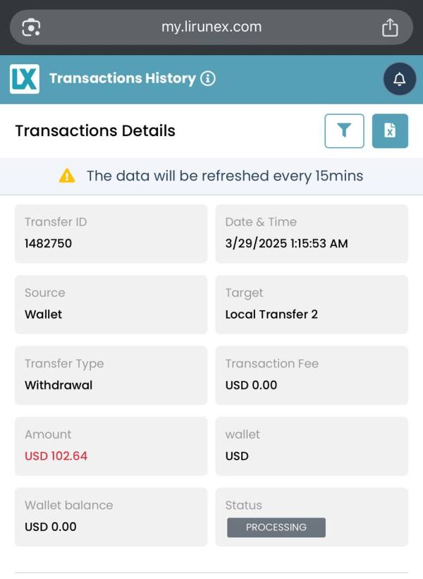Click the Transactions History header title
Image resolution: width=423 pixels, height=579 pixels.
click(122, 78)
